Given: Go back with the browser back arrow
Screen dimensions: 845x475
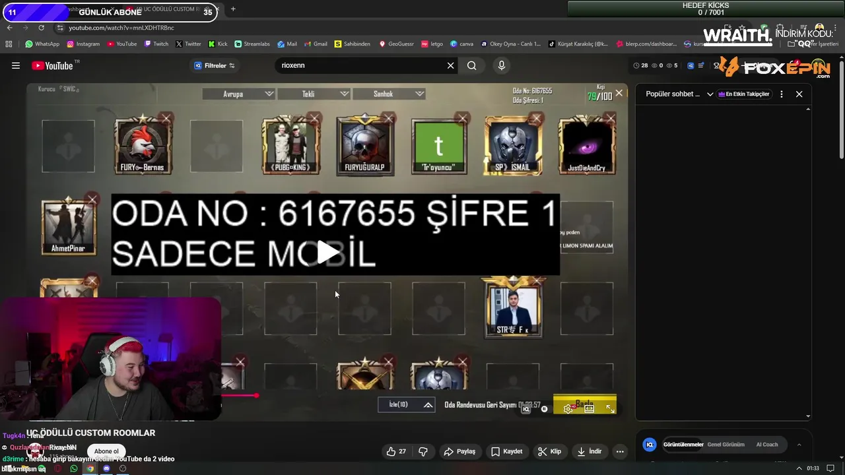Looking at the screenshot, I should (x=9, y=28).
